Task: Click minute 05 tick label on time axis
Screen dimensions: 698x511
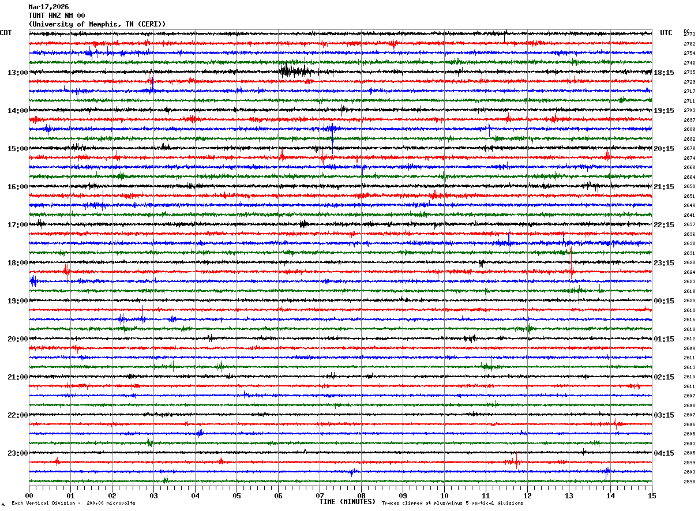Action: pyautogui.click(x=237, y=495)
